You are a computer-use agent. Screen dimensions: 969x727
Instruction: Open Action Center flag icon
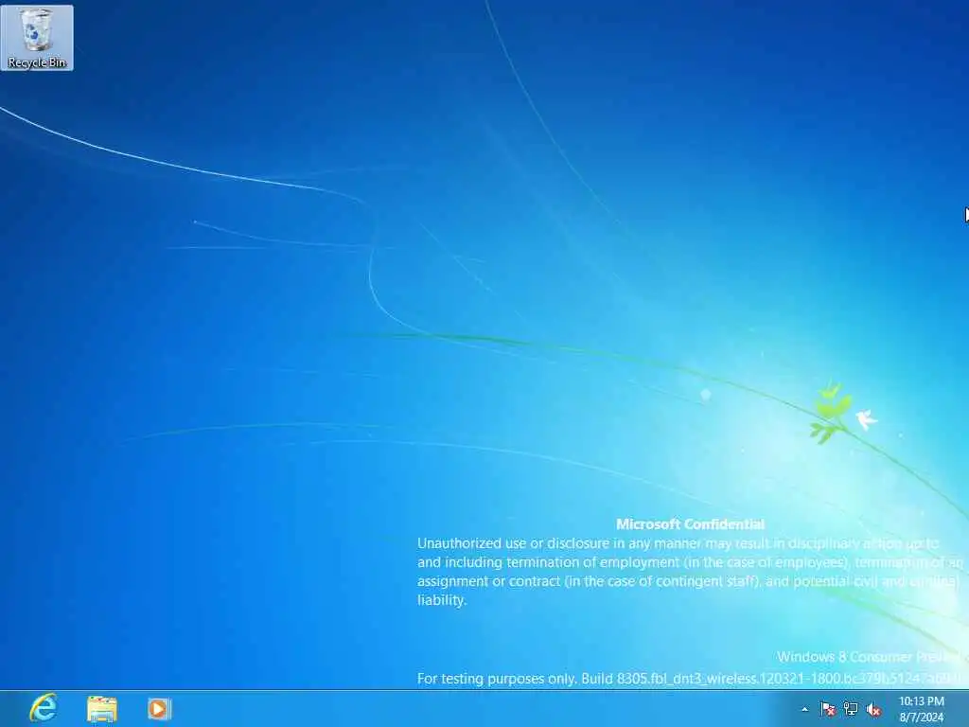[827, 709]
